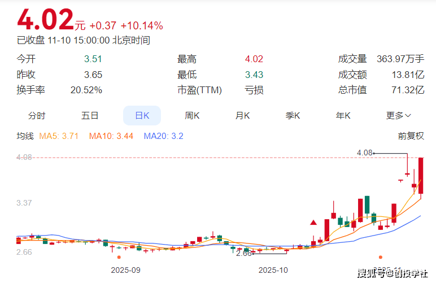Select the 年K yearly chart tab

tap(343, 116)
